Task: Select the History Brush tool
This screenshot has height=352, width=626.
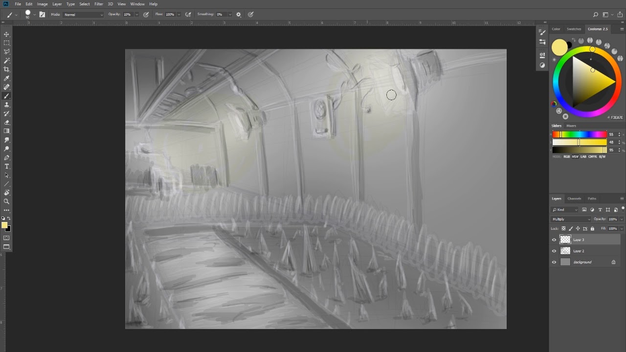Action: pyautogui.click(x=6, y=113)
